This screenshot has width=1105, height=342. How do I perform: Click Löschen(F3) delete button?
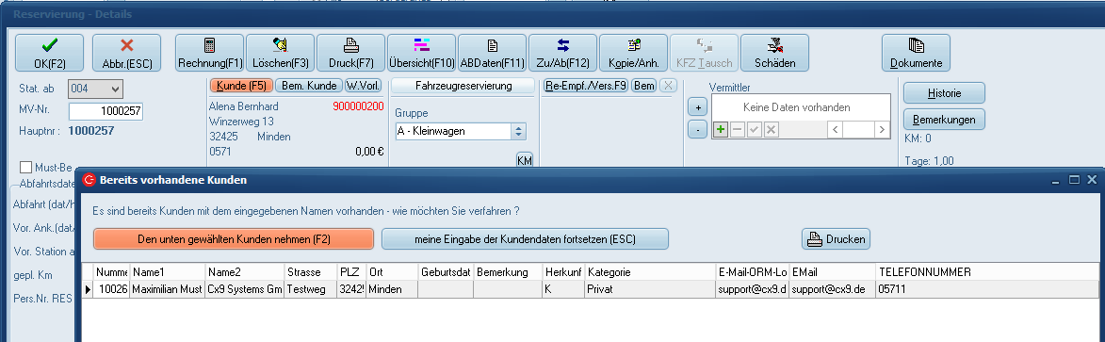(281, 53)
